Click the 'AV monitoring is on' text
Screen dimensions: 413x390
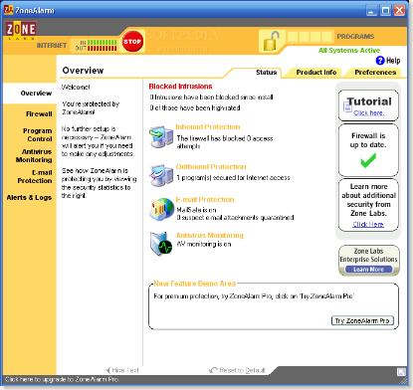pyautogui.click(x=204, y=244)
